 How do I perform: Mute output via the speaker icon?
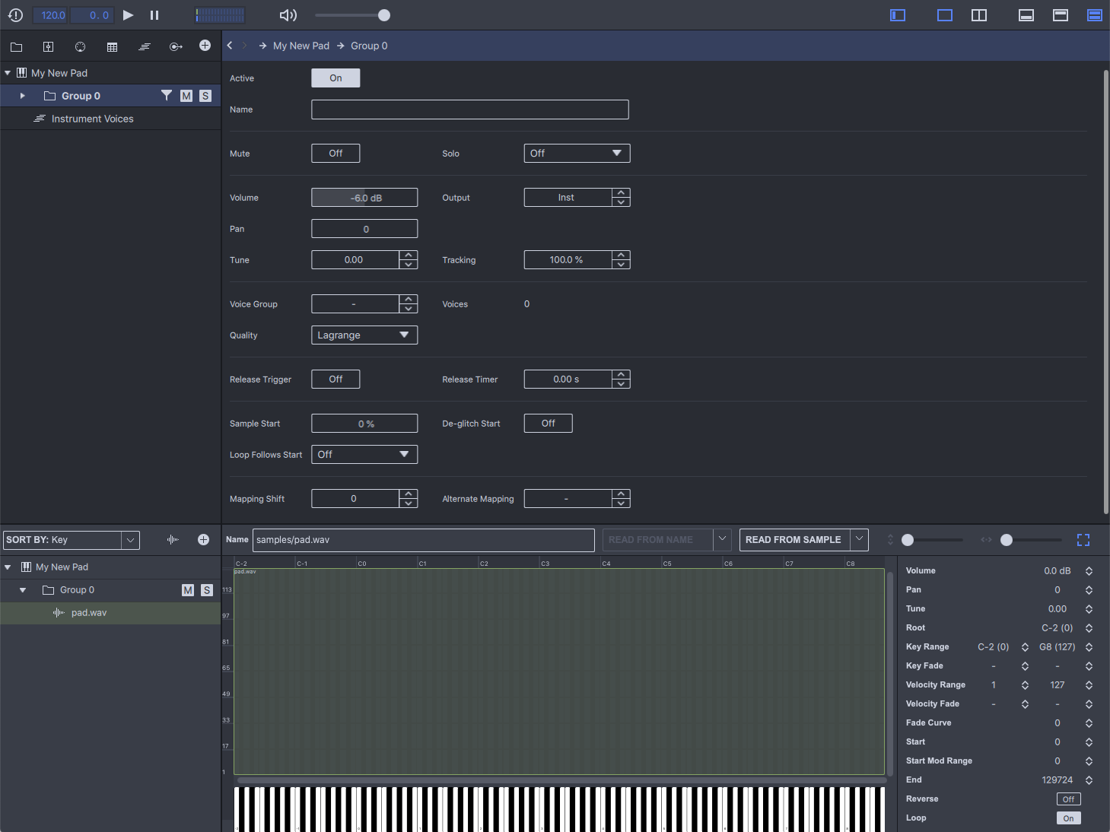click(288, 15)
